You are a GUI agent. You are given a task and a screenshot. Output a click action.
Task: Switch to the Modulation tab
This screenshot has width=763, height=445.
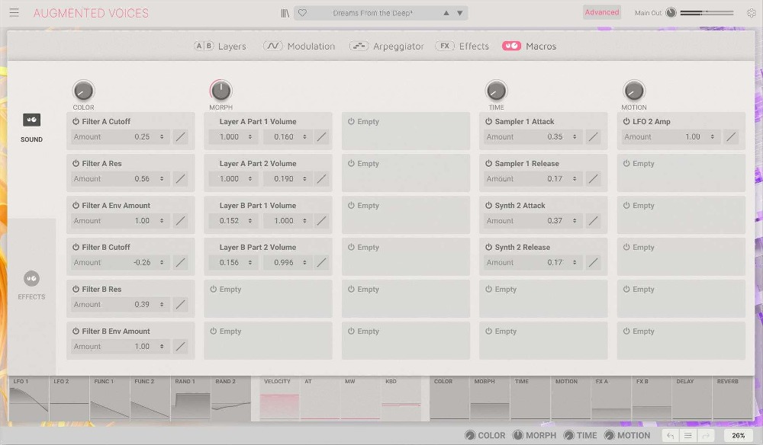[x=299, y=46]
